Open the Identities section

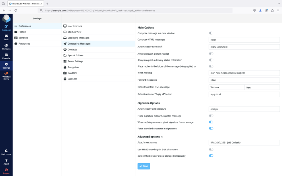tap(37, 38)
